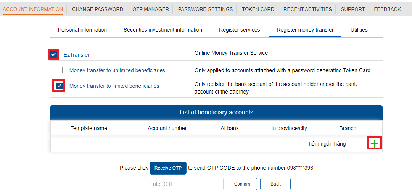The height and width of the screenshot is (192, 412).
Task: Open the Register services sub-tab
Action: pyautogui.click(x=239, y=30)
